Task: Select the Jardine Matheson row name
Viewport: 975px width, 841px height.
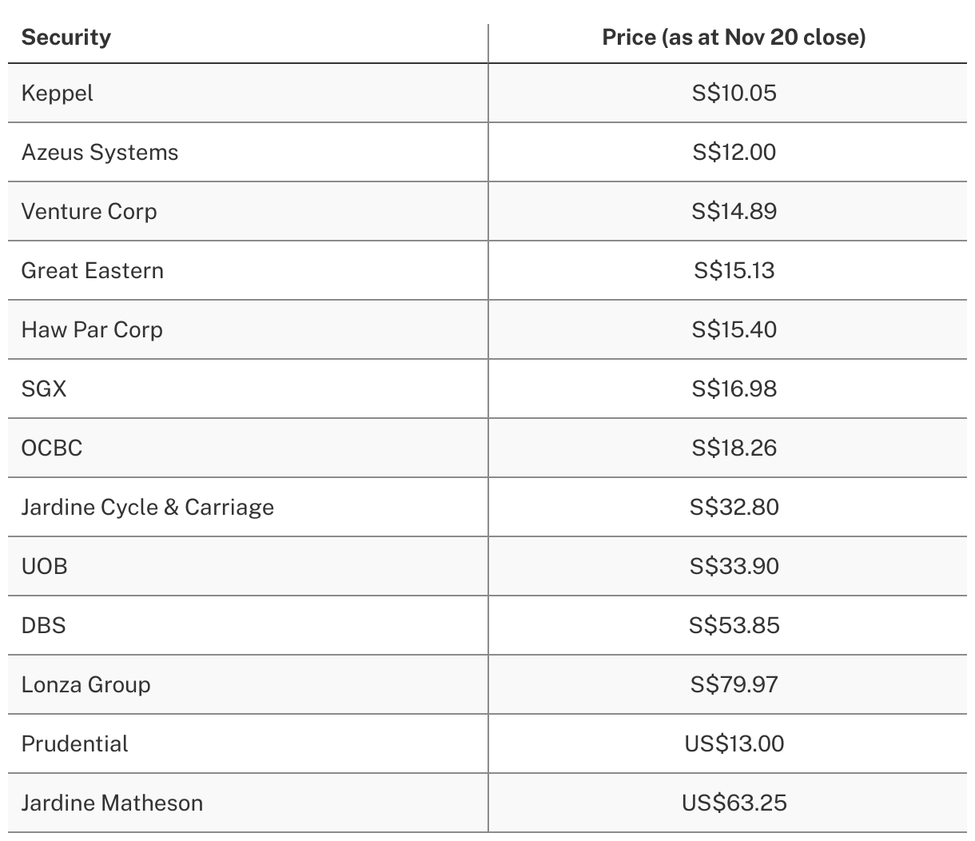Action: tap(112, 803)
